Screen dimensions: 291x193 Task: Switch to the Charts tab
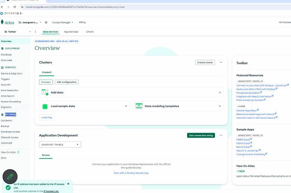(90, 32)
